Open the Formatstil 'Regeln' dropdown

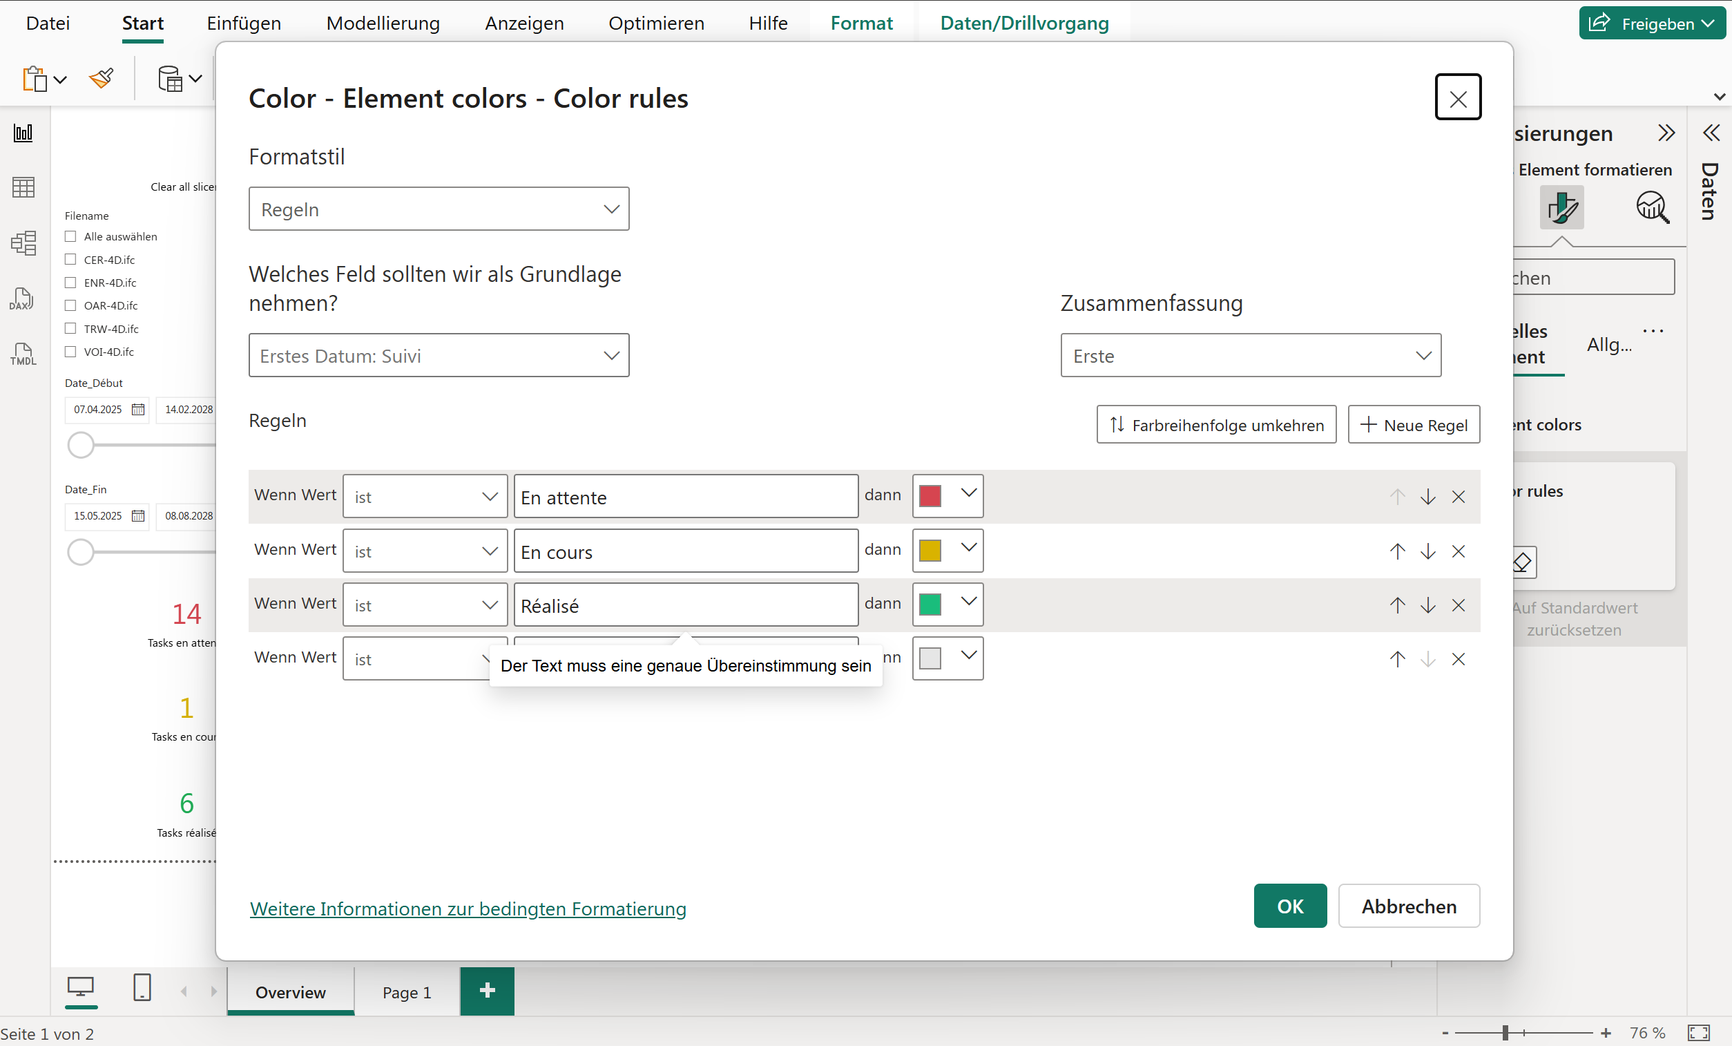pyautogui.click(x=439, y=209)
